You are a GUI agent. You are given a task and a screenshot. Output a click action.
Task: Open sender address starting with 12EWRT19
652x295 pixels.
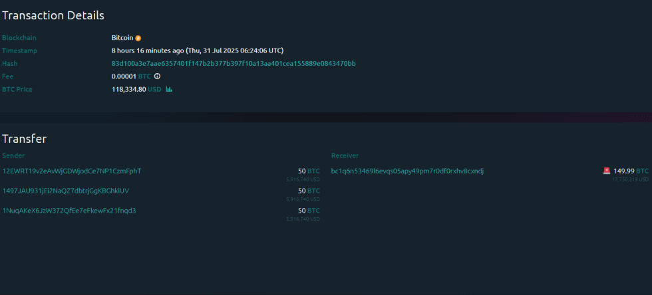click(x=72, y=171)
